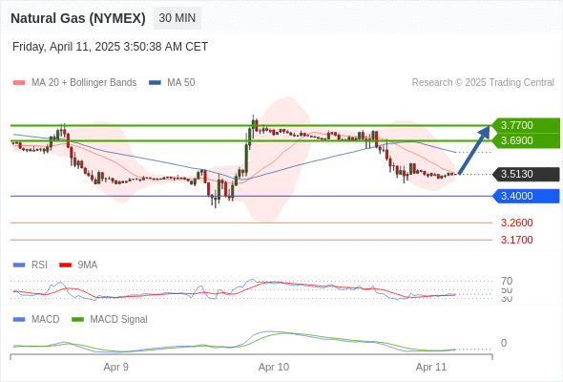This screenshot has width=563, height=382.
Task: Click the 3.5130 current price label
Action: point(527,175)
